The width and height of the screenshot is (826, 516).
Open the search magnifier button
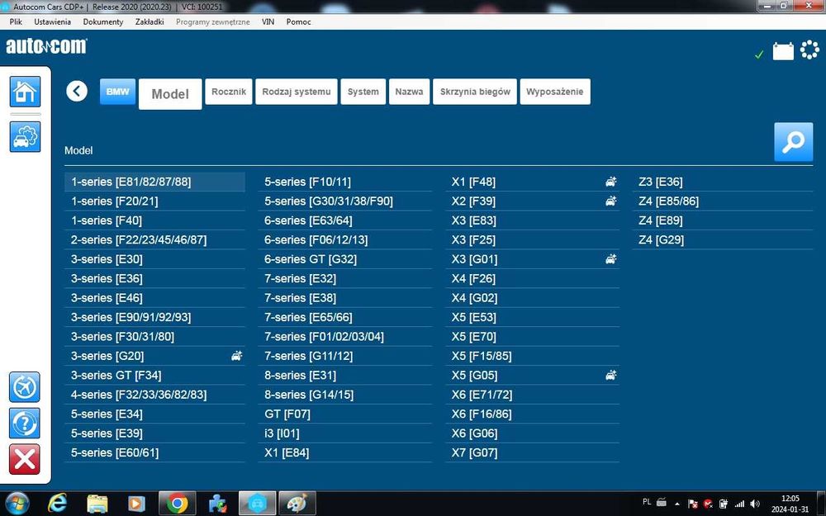coord(793,142)
